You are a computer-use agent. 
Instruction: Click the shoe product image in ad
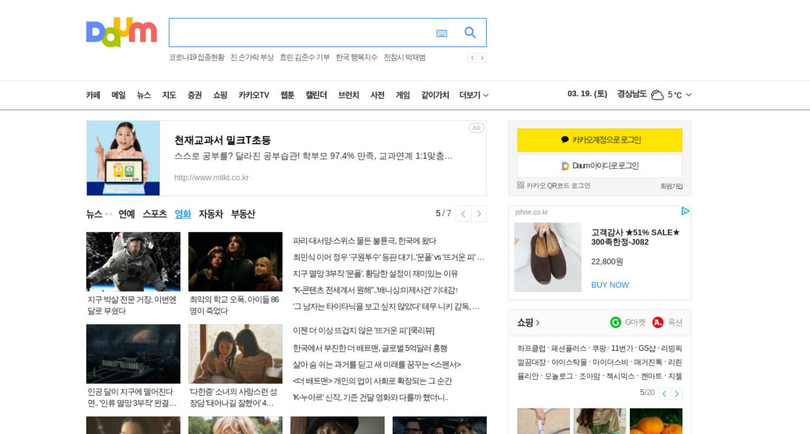548,257
